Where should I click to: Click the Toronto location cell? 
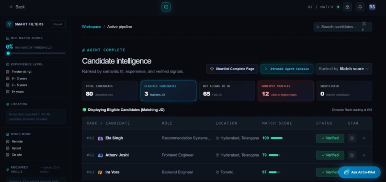click(225, 172)
